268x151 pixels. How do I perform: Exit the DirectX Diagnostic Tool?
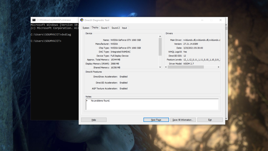click(210, 120)
